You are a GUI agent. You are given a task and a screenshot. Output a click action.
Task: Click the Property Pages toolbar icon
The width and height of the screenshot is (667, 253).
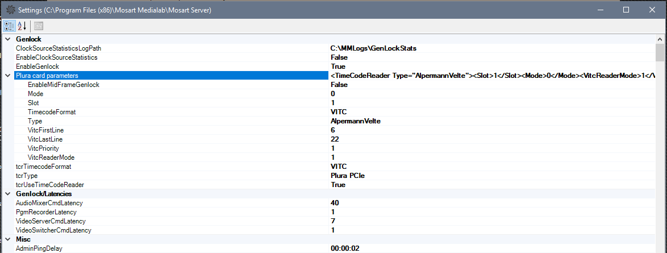click(x=39, y=26)
